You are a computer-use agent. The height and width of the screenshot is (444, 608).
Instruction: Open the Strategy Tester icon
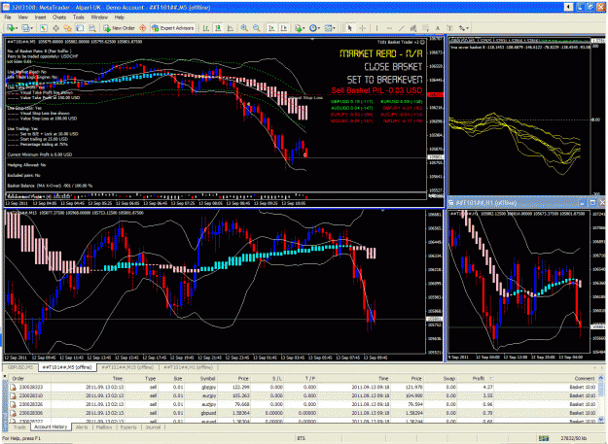pyautogui.click(x=92, y=28)
